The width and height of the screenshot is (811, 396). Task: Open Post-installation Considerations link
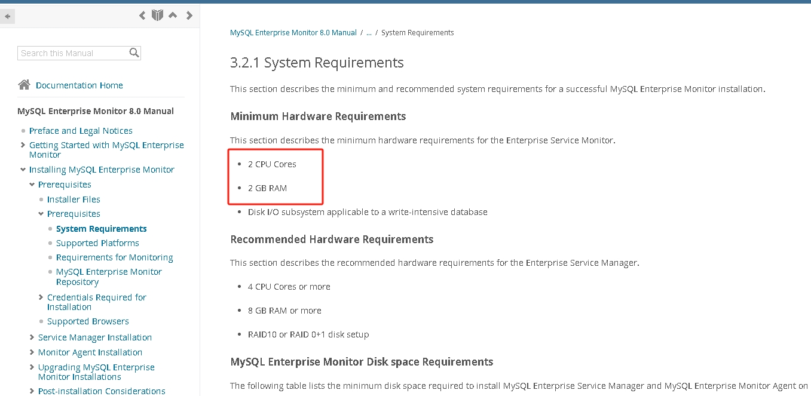[102, 391]
